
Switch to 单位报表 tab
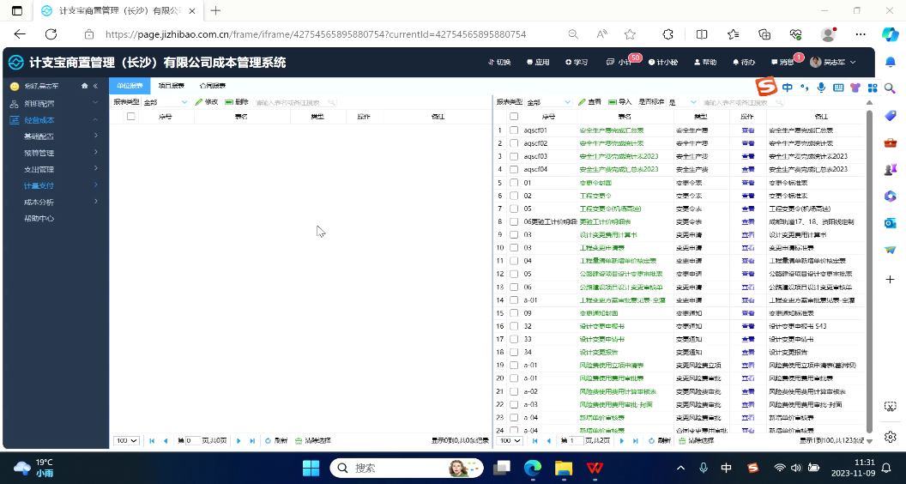tap(130, 86)
